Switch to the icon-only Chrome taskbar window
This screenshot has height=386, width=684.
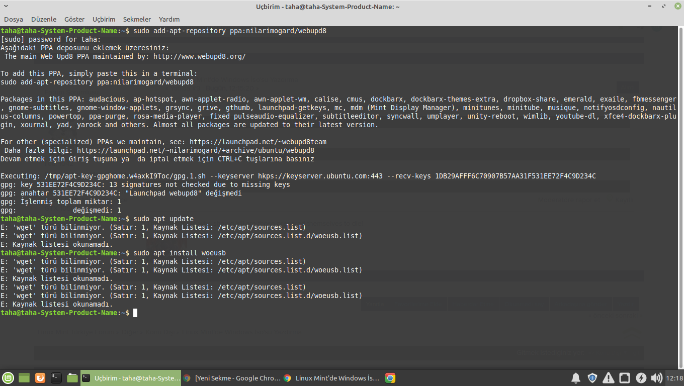click(x=390, y=378)
